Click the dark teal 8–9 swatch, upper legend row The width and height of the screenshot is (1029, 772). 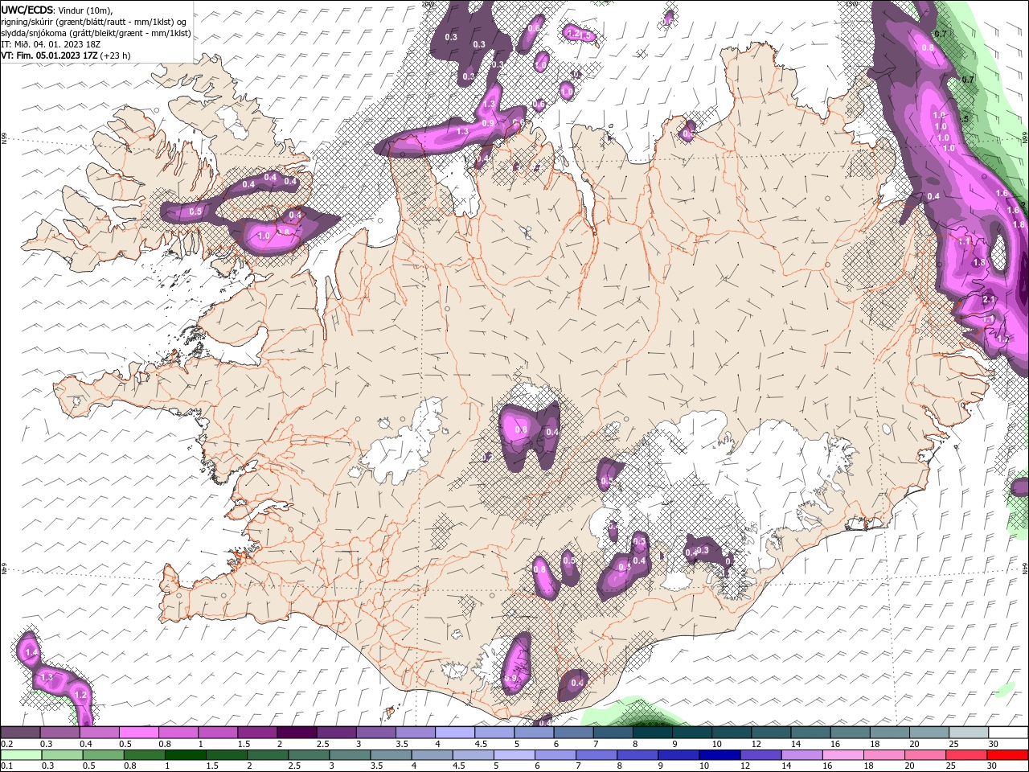tap(652, 733)
